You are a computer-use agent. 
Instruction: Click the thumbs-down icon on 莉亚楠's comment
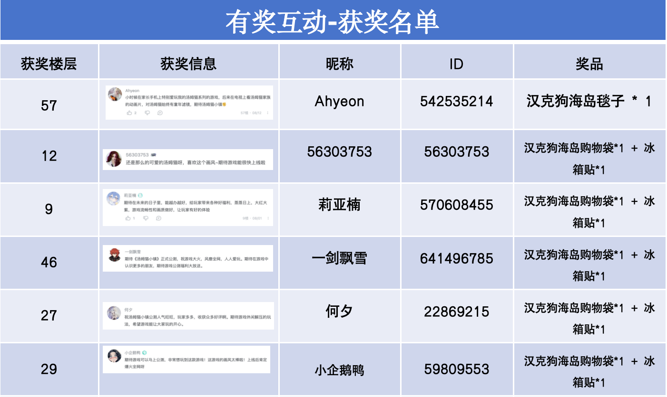146,218
